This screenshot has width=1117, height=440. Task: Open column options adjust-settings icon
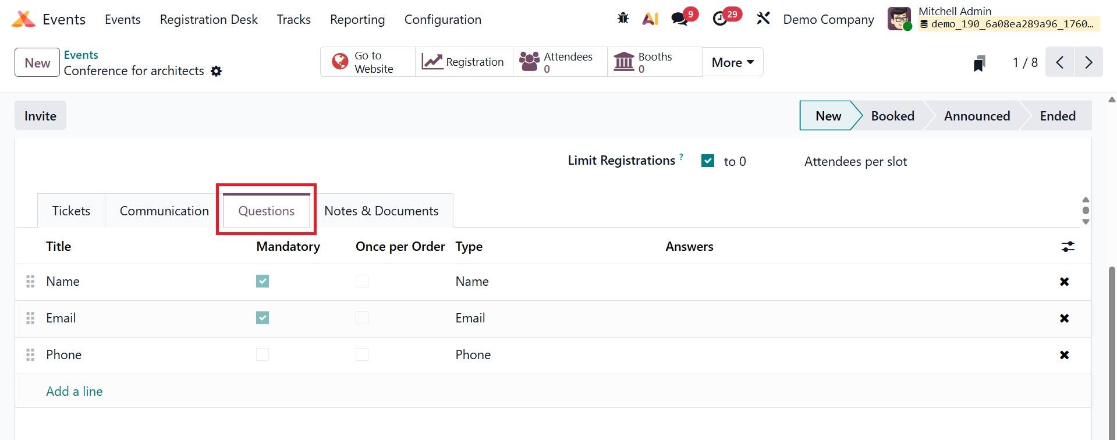pyautogui.click(x=1068, y=247)
